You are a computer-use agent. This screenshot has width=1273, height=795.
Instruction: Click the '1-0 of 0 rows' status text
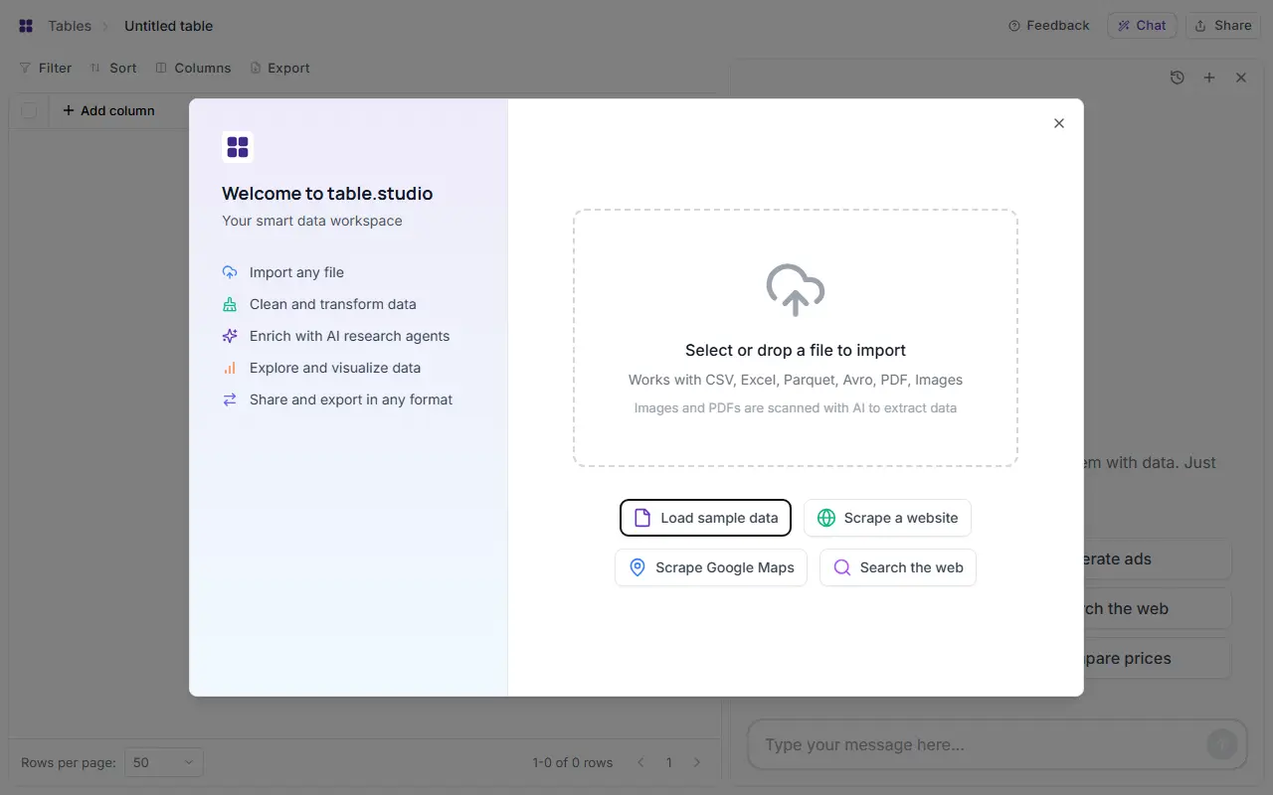click(x=572, y=762)
